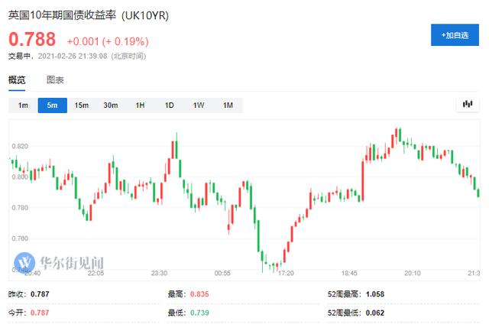
Task: Open the candlestick chart type icon
Action: (467, 104)
